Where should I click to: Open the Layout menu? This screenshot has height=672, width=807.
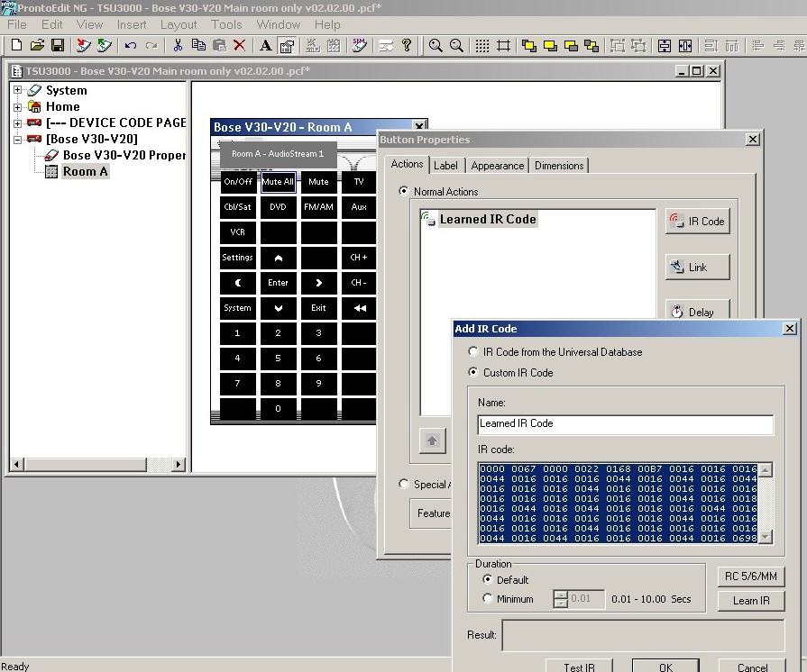coord(178,24)
